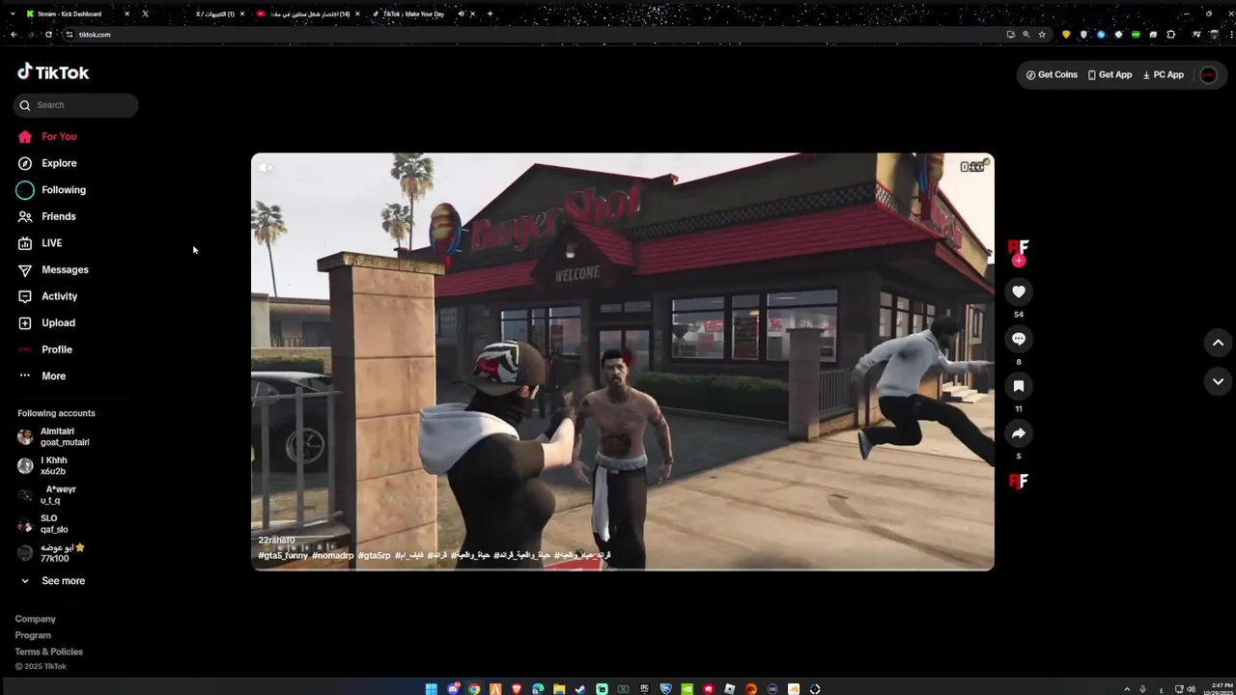Open the Program footer link
Viewport: 1236px width, 695px height.
(33, 635)
